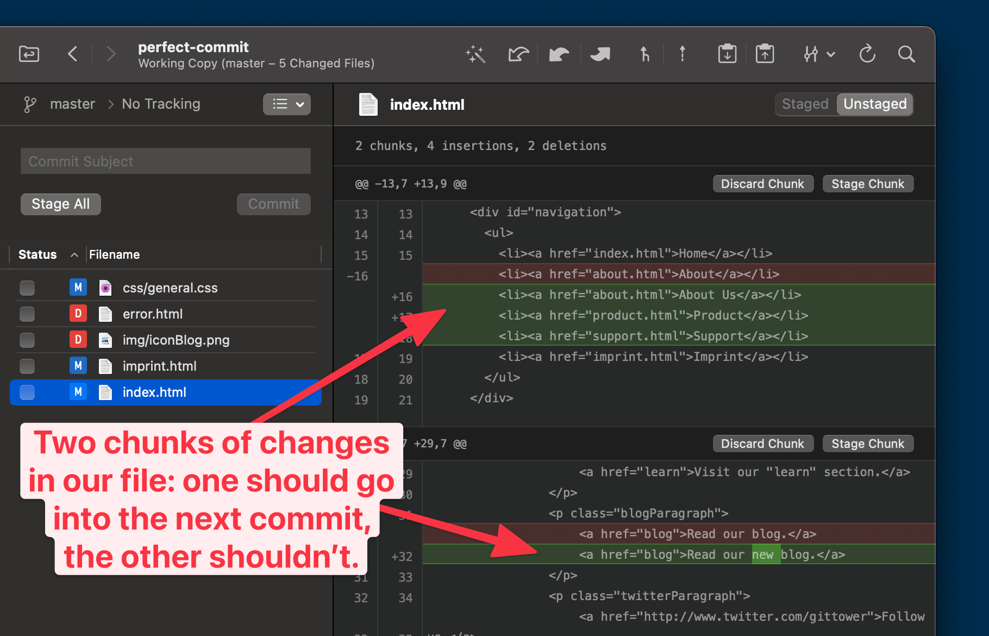Select the index.html file row
Viewport: 989px width, 636px height.
point(166,392)
